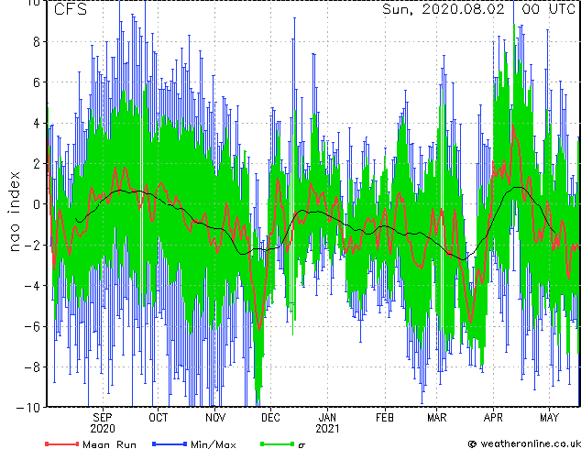
Task: Click the y-axis value -4
Action: click(x=32, y=286)
